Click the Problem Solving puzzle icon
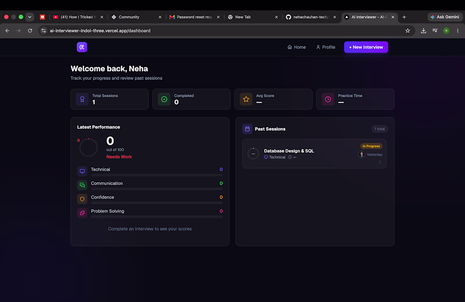 pyautogui.click(x=82, y=213)
